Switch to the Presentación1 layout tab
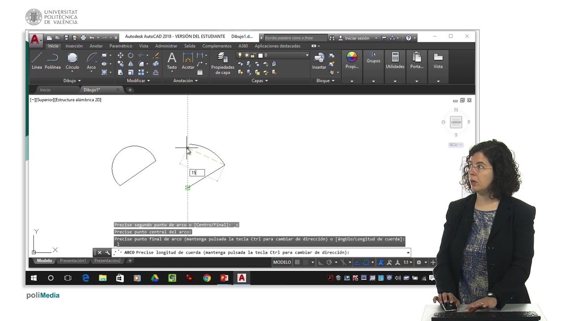The image size is (571, 321). coord(73,261)
